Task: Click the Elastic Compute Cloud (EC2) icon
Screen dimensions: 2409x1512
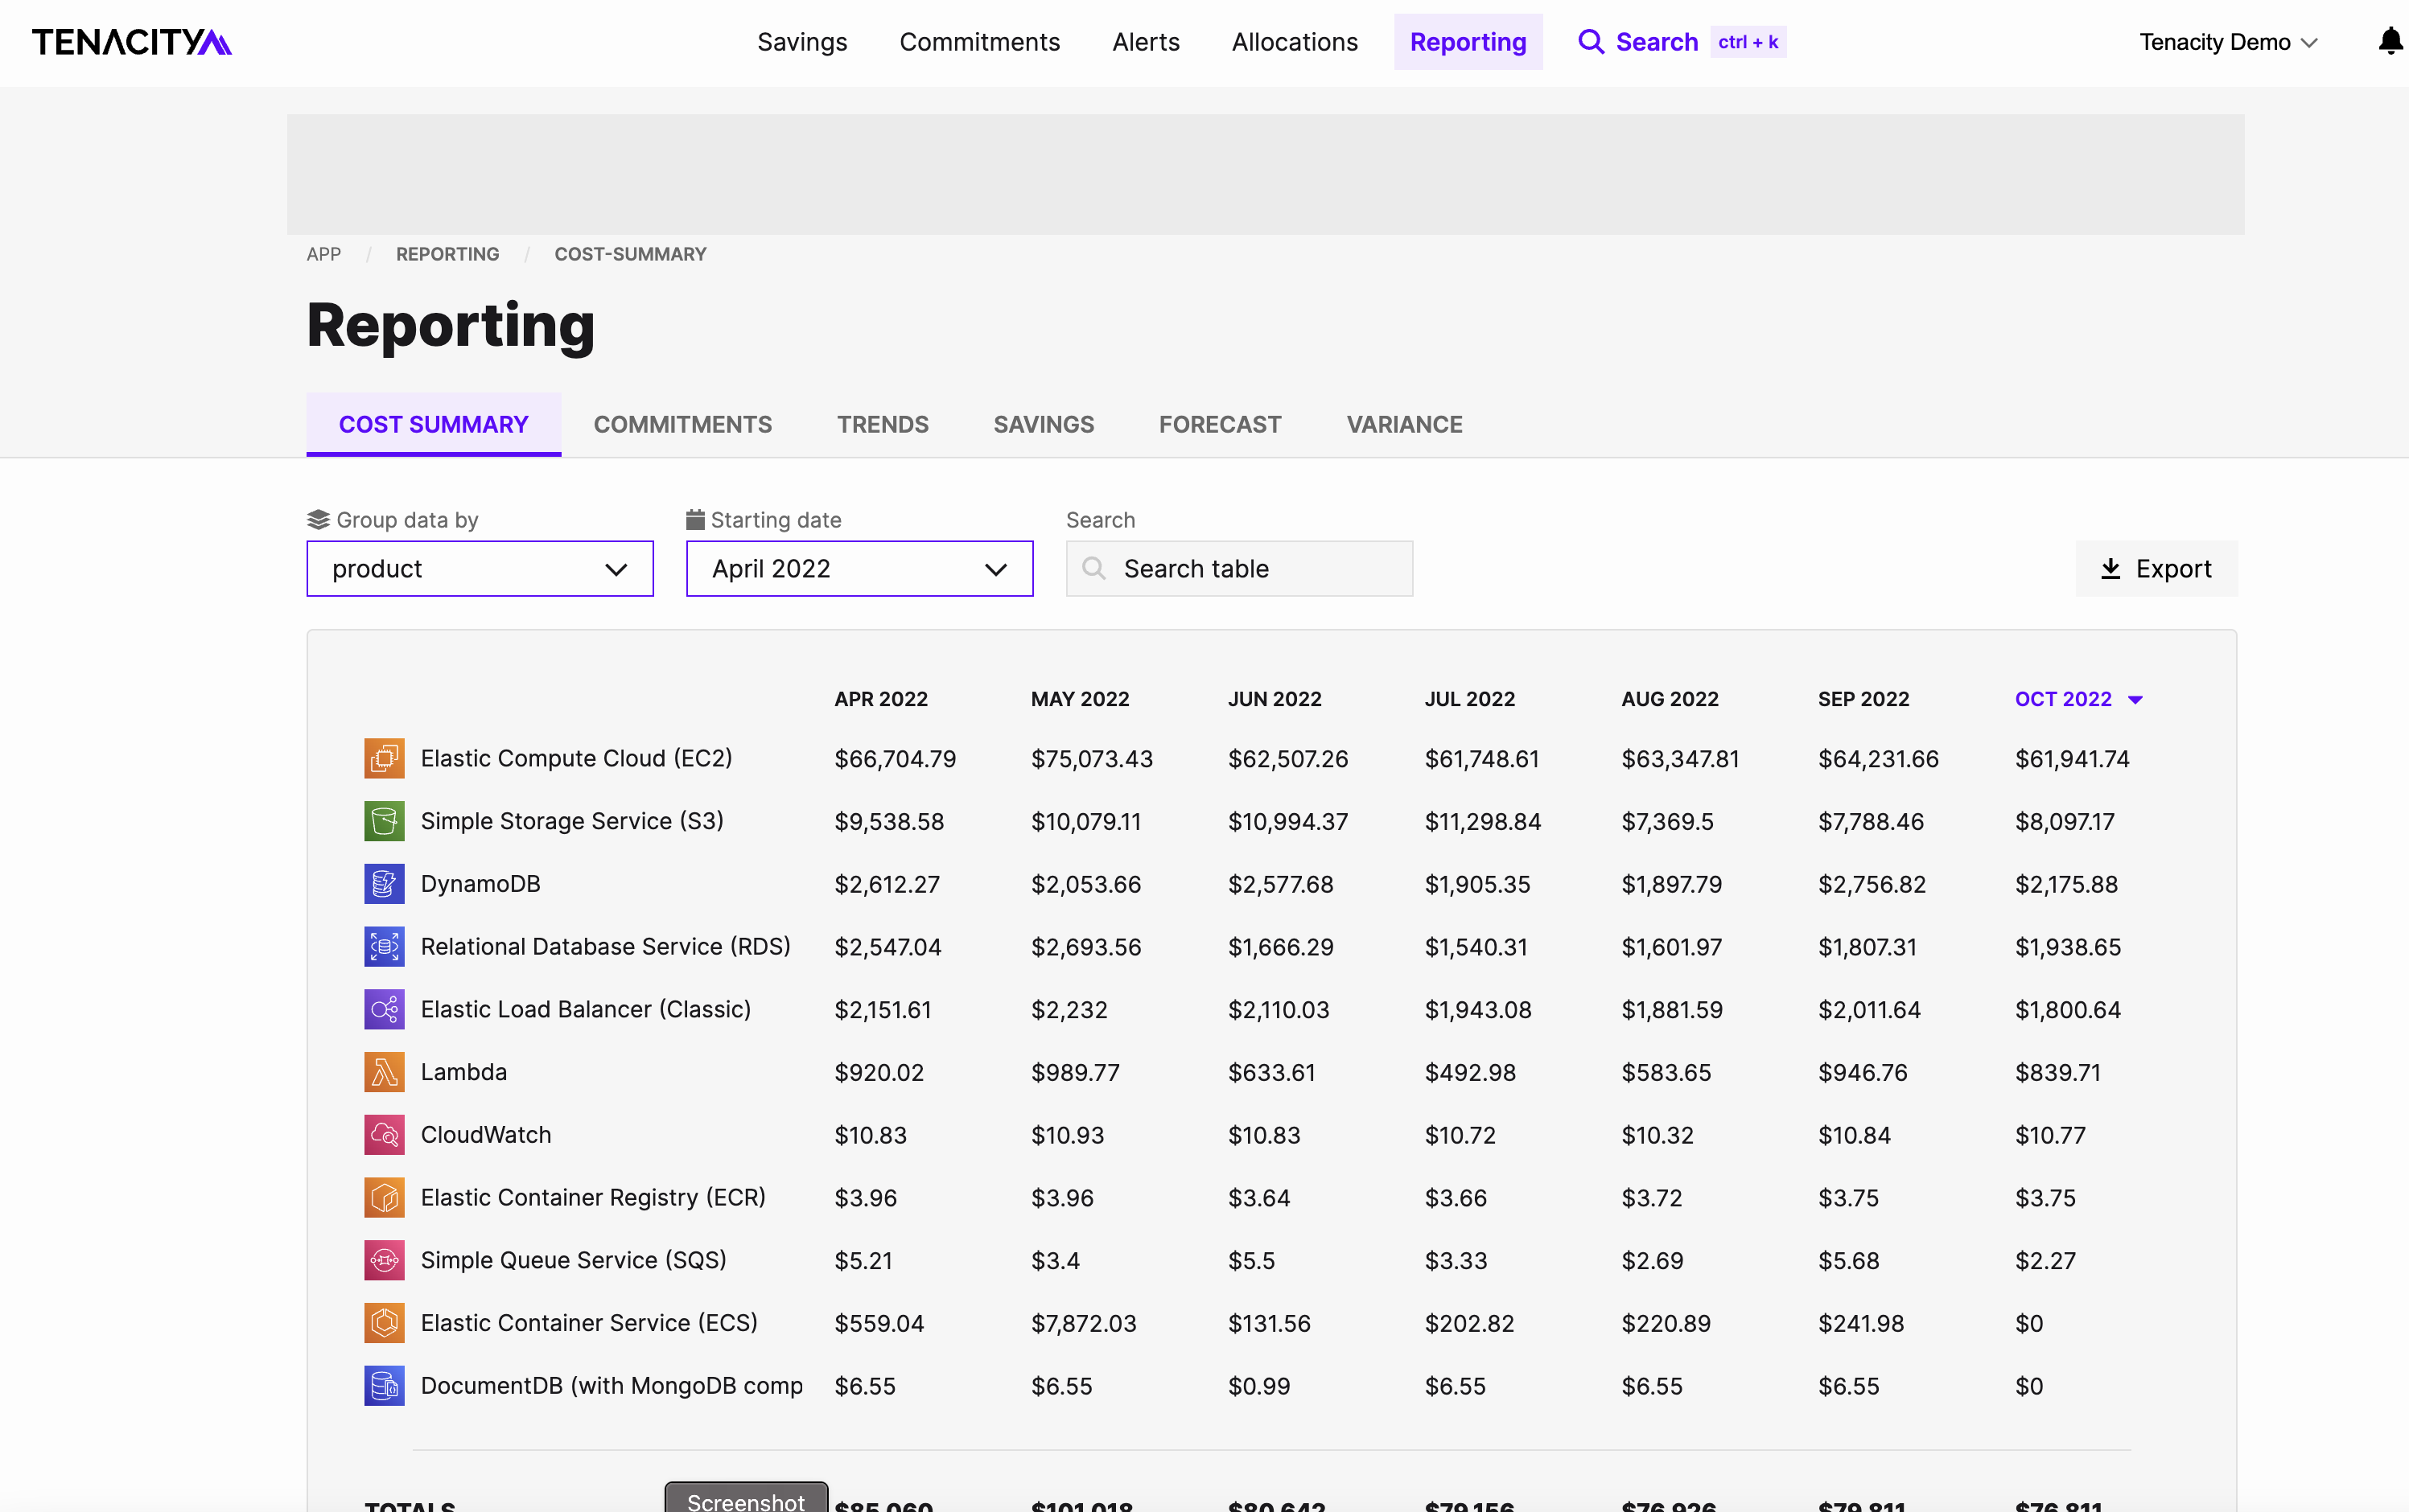Action: tap(384, 758)
